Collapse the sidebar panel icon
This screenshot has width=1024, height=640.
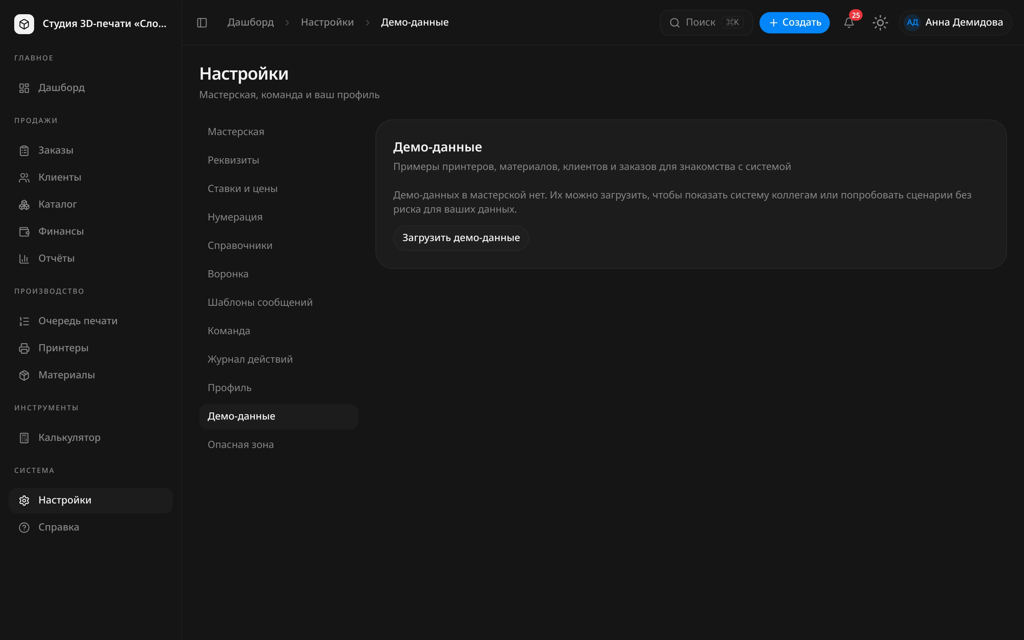202,22
